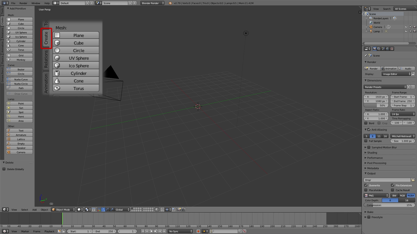The image size is (417, 234).
Task: Delete the Default screen layout with X icon
Action: (92, 3)
